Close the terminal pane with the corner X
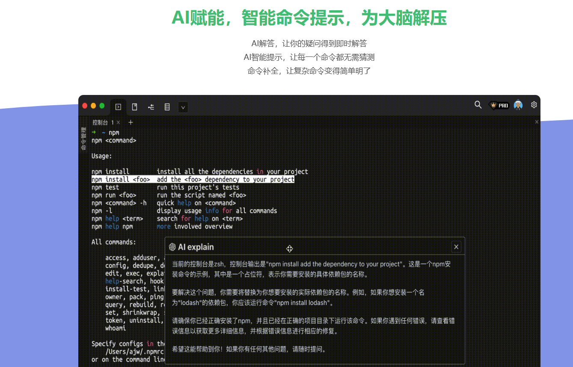The height and width of the screenshot is (367, 573). (x=537, y=122)
